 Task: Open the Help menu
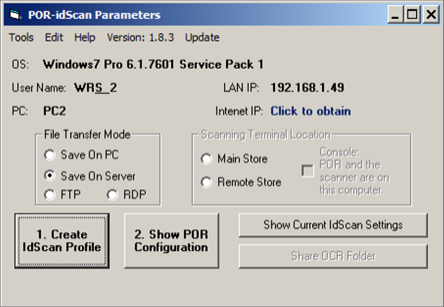pyautogui.click(x=85, y=38)
